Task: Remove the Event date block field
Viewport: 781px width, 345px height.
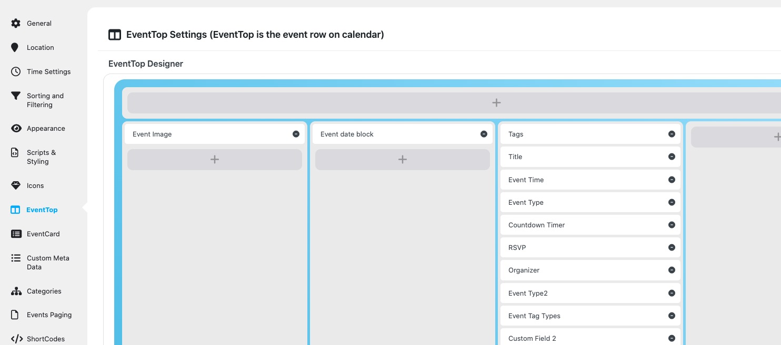Action: tap(484, 134)
